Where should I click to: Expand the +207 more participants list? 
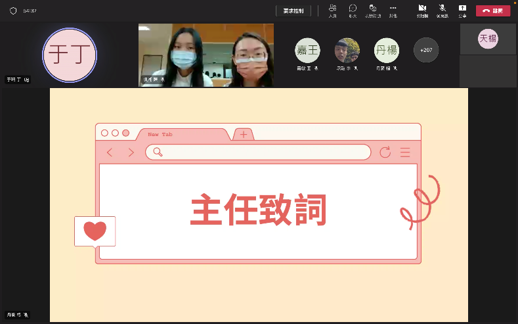click(x=425, y=50)
